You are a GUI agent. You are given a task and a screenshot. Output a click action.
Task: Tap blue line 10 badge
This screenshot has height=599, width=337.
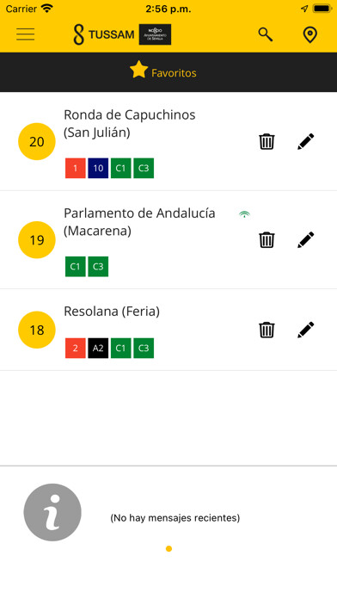point(98,168)
